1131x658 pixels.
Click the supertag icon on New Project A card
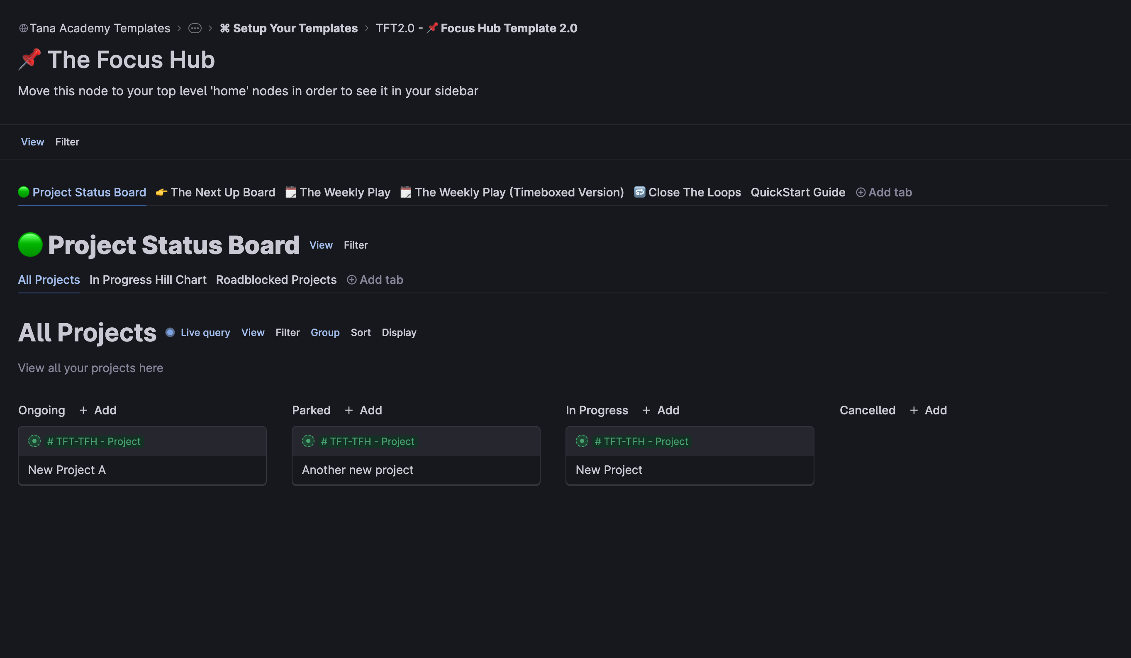tap(34, 441)
